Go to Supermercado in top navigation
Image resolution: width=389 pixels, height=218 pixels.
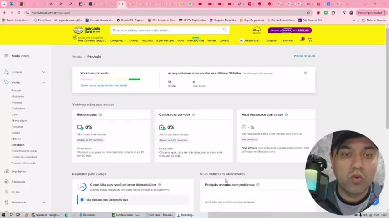165,40
